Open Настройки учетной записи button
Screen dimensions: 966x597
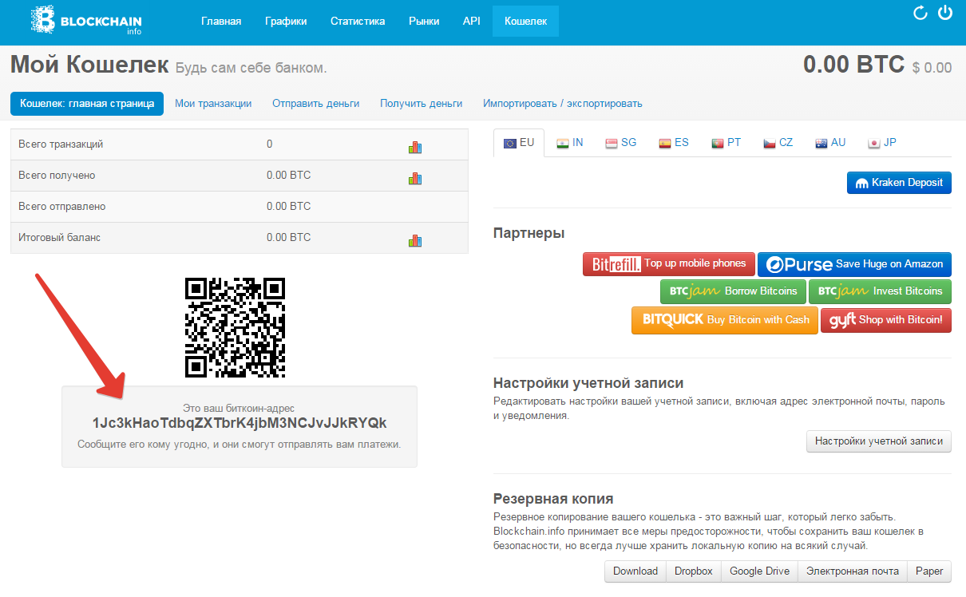[879, 441]
